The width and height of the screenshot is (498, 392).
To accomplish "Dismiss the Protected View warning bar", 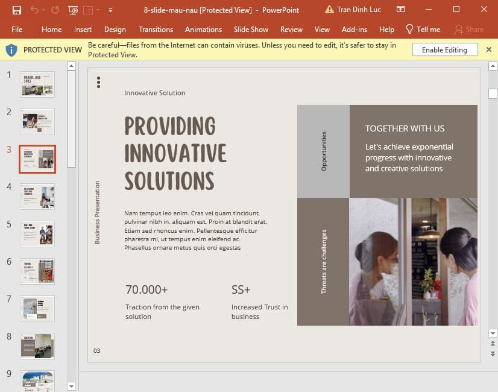I will (x=488, y=49).
